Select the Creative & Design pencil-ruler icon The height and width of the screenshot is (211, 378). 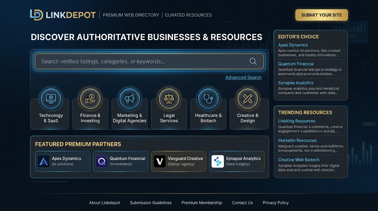click(x=248, y=98)
